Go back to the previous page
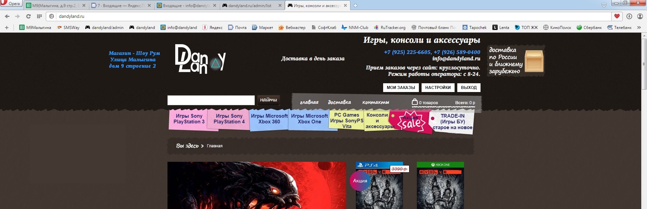Screen dimensions: 647x209 [x=7, y=16]
